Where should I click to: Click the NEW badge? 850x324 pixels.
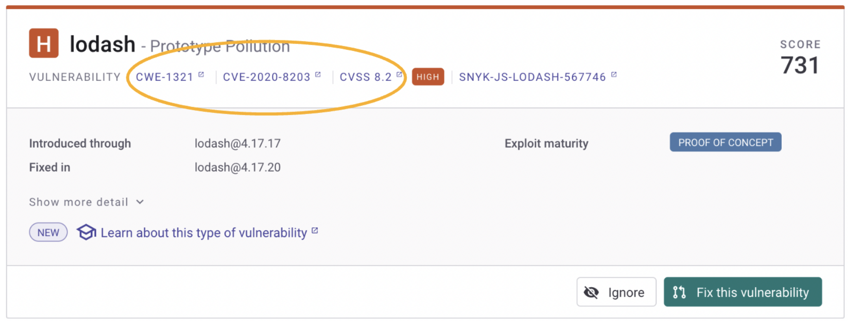(48, 233)
